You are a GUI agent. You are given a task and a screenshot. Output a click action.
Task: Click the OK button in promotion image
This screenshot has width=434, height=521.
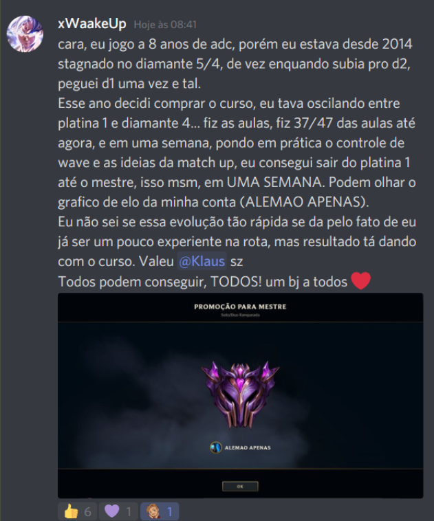click(240, 487)
